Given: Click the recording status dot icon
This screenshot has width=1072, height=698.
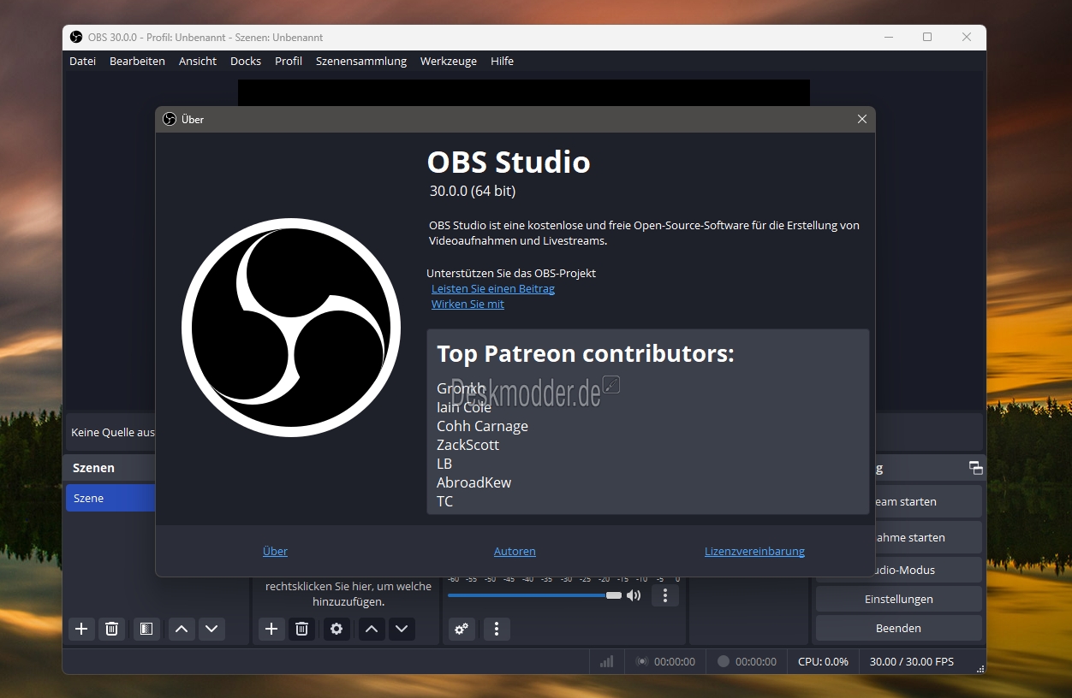Looking at the screenshot, I should (724, 661).
